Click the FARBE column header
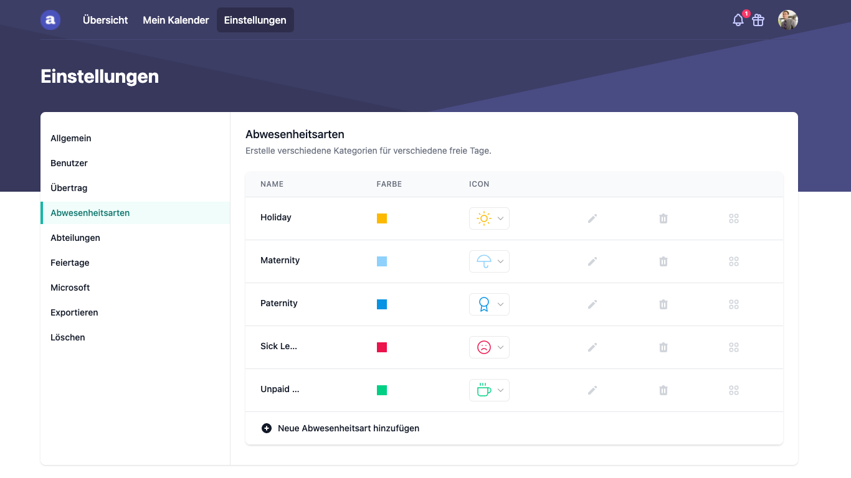This screenshot has width=851, height=478. [389, 184]
